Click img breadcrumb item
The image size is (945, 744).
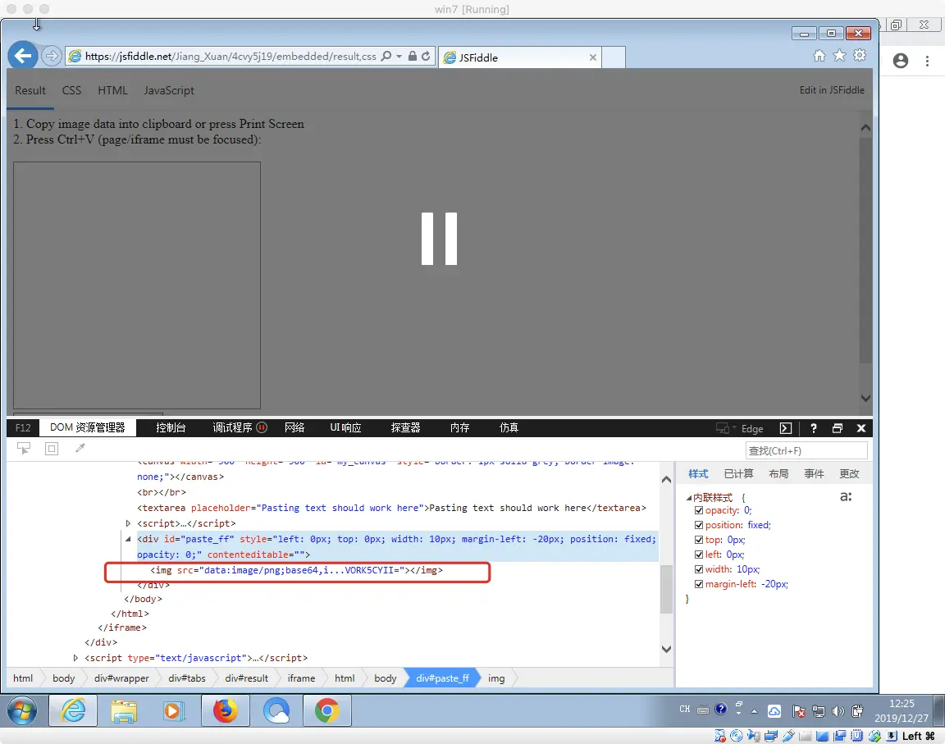tap(496, 678)
